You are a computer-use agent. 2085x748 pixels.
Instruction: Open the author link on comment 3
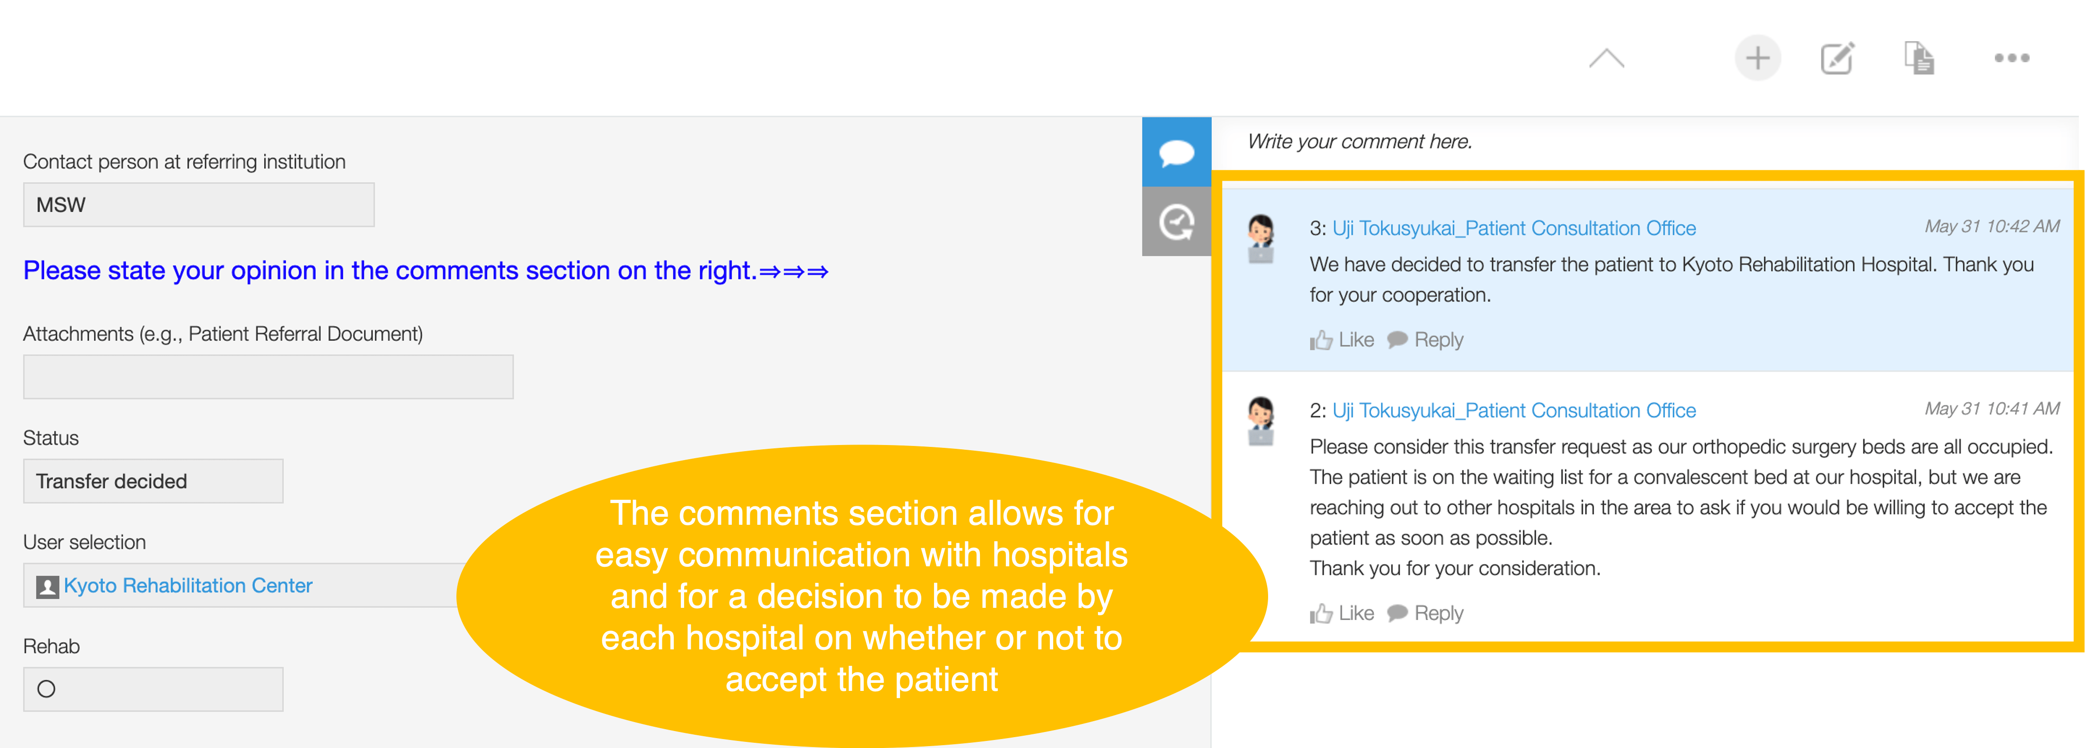point(1514,228)
